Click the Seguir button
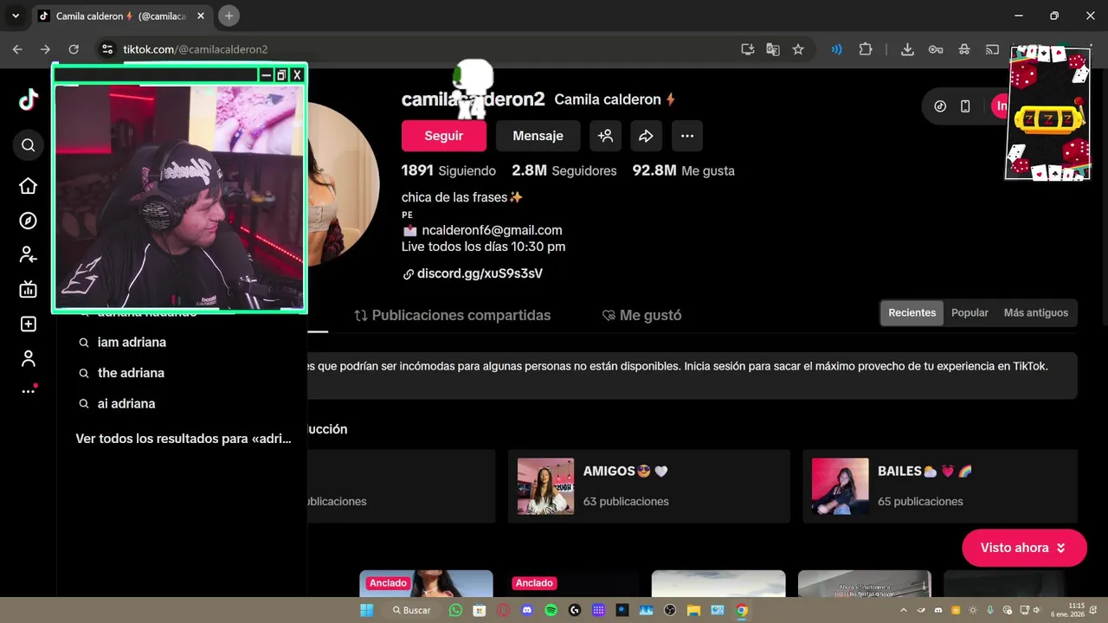 [x=443, y=136]
